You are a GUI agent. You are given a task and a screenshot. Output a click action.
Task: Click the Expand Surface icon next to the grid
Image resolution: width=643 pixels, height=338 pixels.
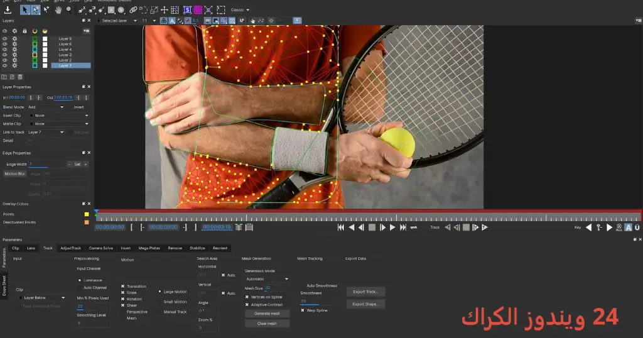click(208, 9)
